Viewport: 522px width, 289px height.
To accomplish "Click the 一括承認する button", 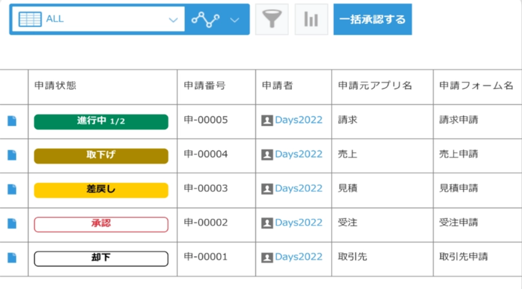I will coord(372,19).
